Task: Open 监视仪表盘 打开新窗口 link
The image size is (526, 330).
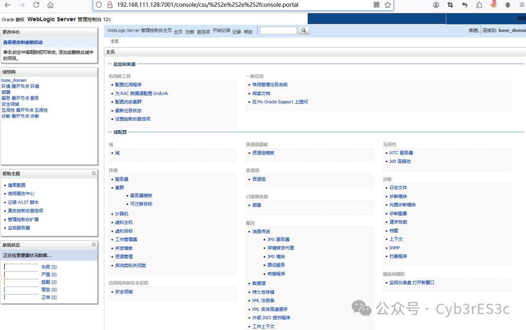Action: click(x=412, y=283)
